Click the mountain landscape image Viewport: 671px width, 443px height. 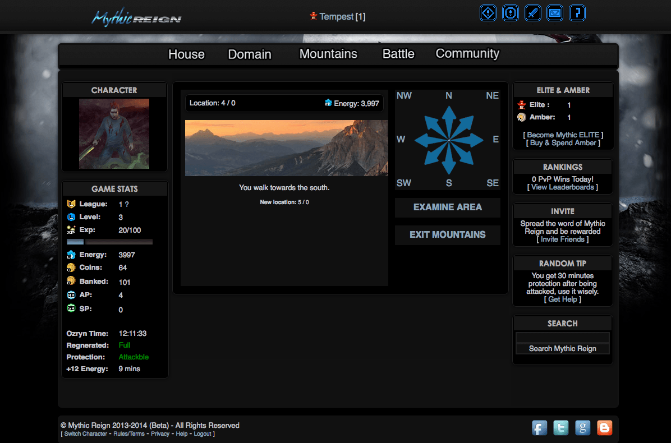point(286,148)
